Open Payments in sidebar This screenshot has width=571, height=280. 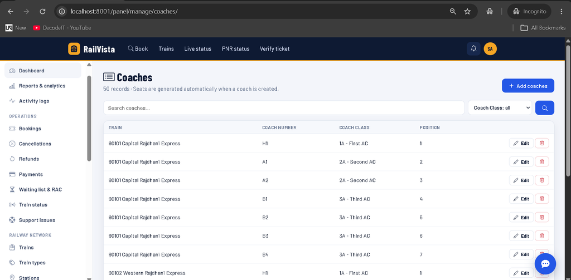point(42,174)
